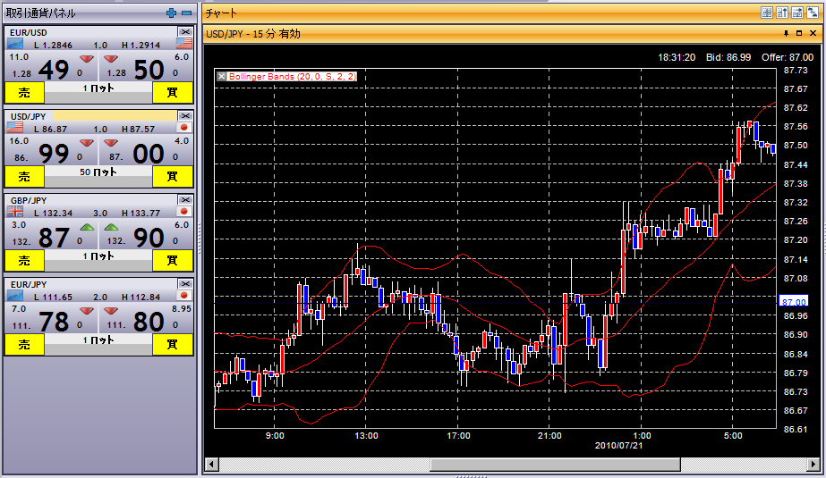Image resolution: width=826 pixels, height=478 pixels.
Task: Select the Bollinger Bands indicator label
Action: point(293,77)
